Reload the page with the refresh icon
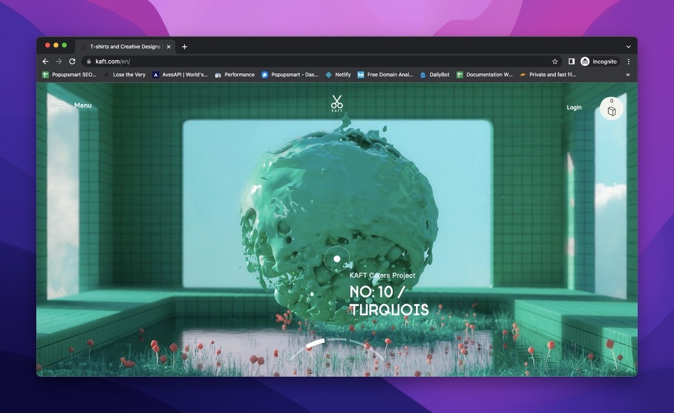This screenshot has width=674, height=413. [x=72, y=62]
